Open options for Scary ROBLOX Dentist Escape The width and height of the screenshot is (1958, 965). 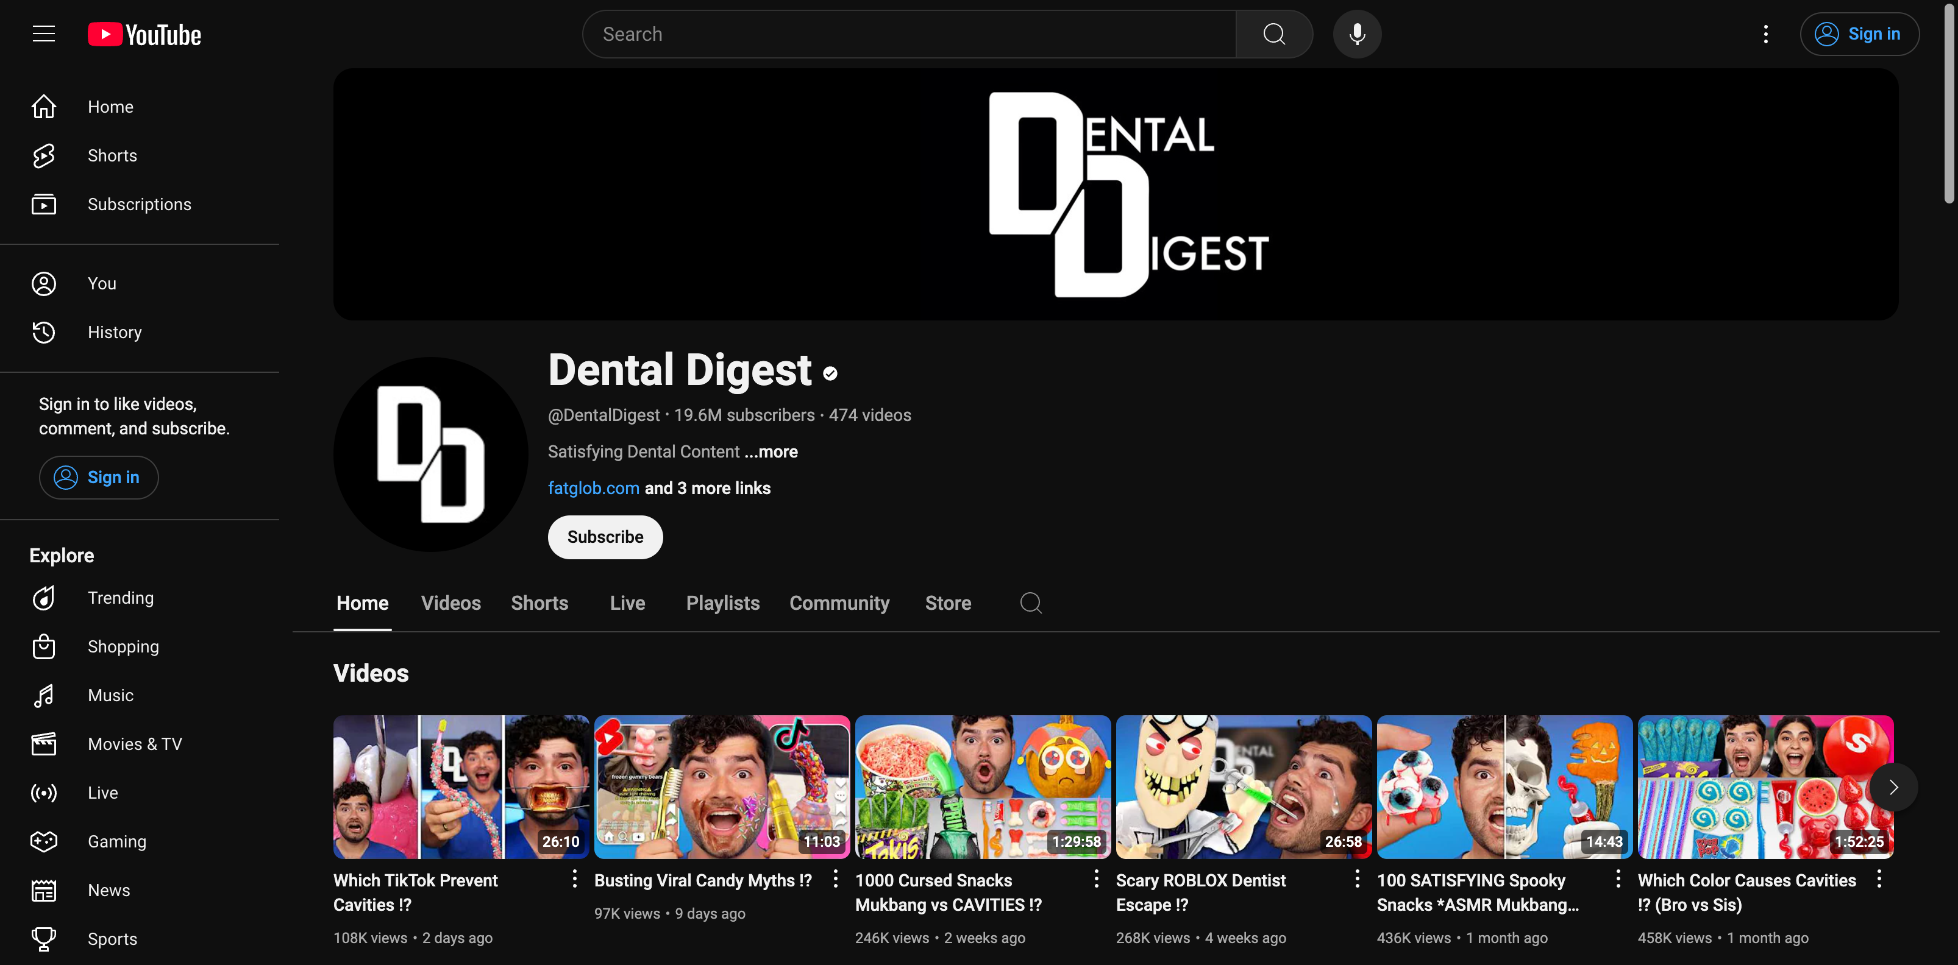(1357, 879)
